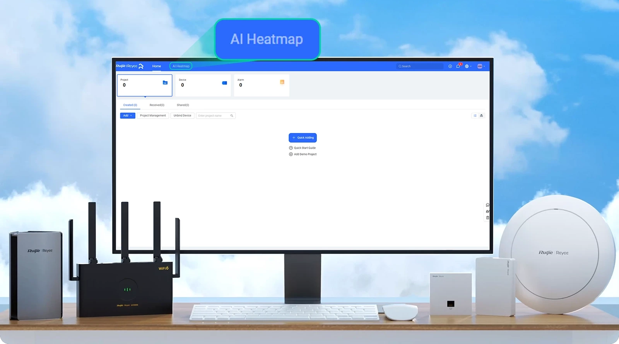Select the Device summary card

tap(203, 85)
